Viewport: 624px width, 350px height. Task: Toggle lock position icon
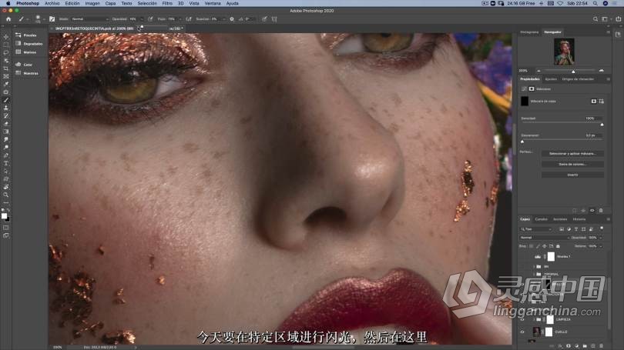[545, 246]
